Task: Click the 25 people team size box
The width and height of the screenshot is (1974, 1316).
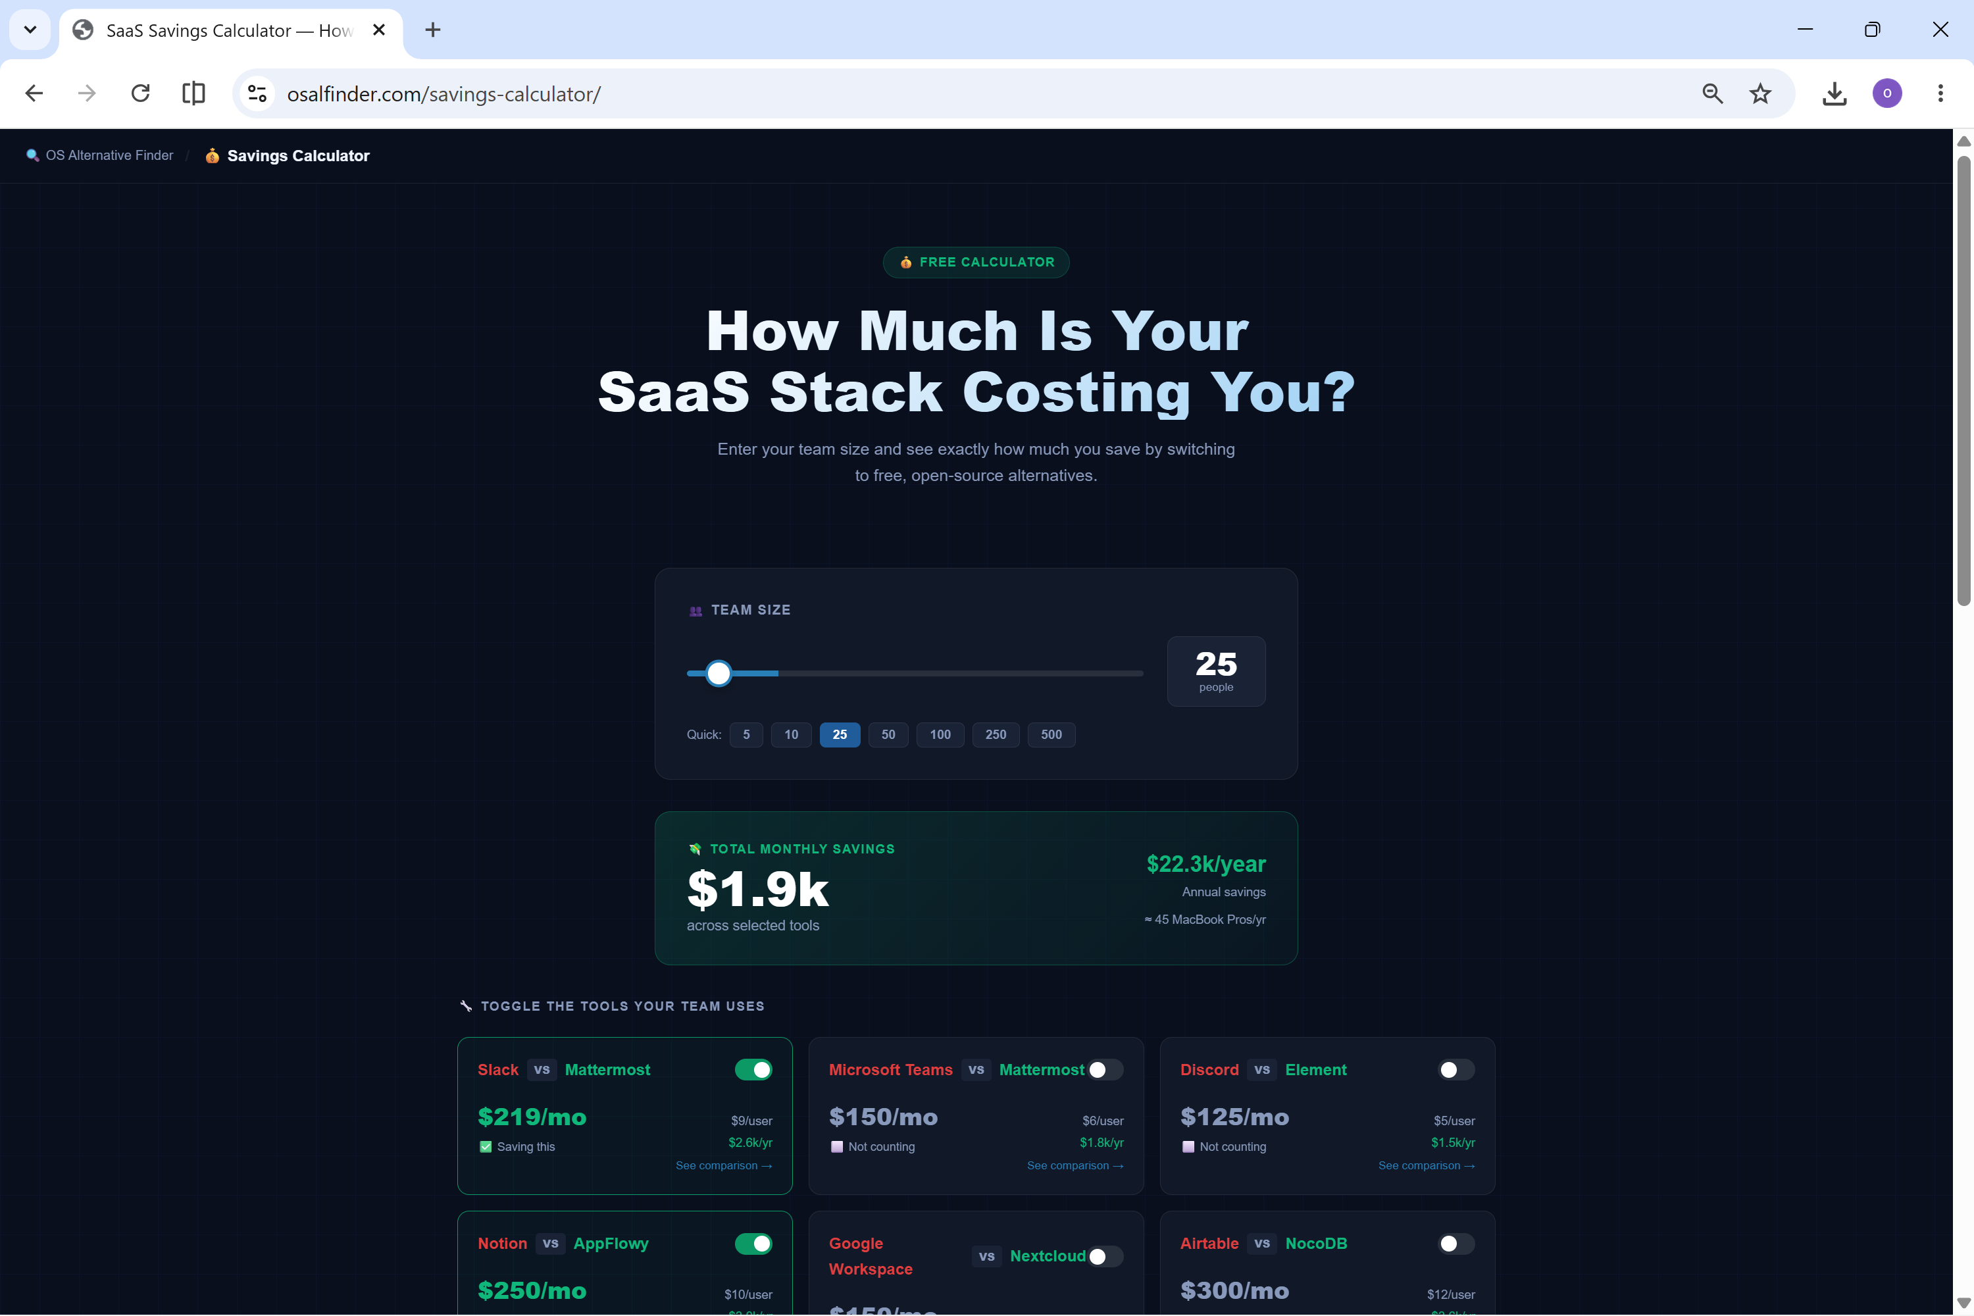Action: click(1216, 671)
